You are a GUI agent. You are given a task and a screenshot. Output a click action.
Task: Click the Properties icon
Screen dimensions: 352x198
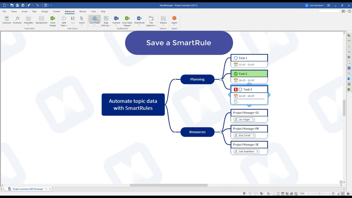[28, 18]
